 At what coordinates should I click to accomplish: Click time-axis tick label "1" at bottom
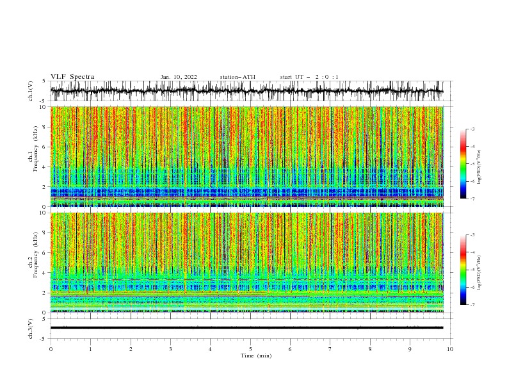point(90,349)
